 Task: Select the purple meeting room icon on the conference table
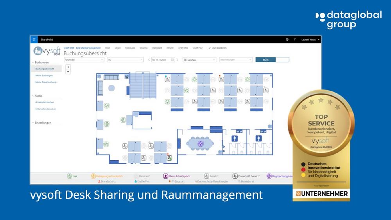coord(200,143)
